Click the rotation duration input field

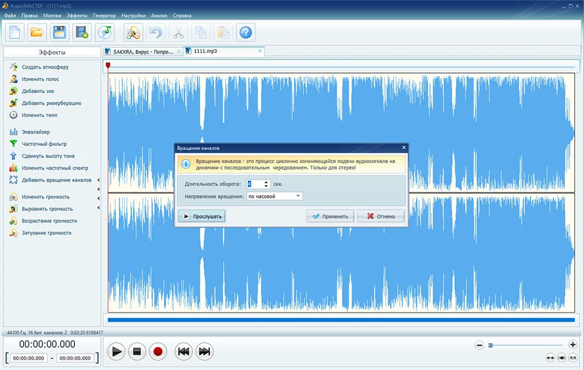coord(255,184)
